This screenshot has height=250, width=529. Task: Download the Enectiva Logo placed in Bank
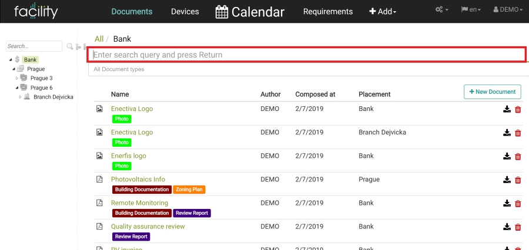[507, 109]
